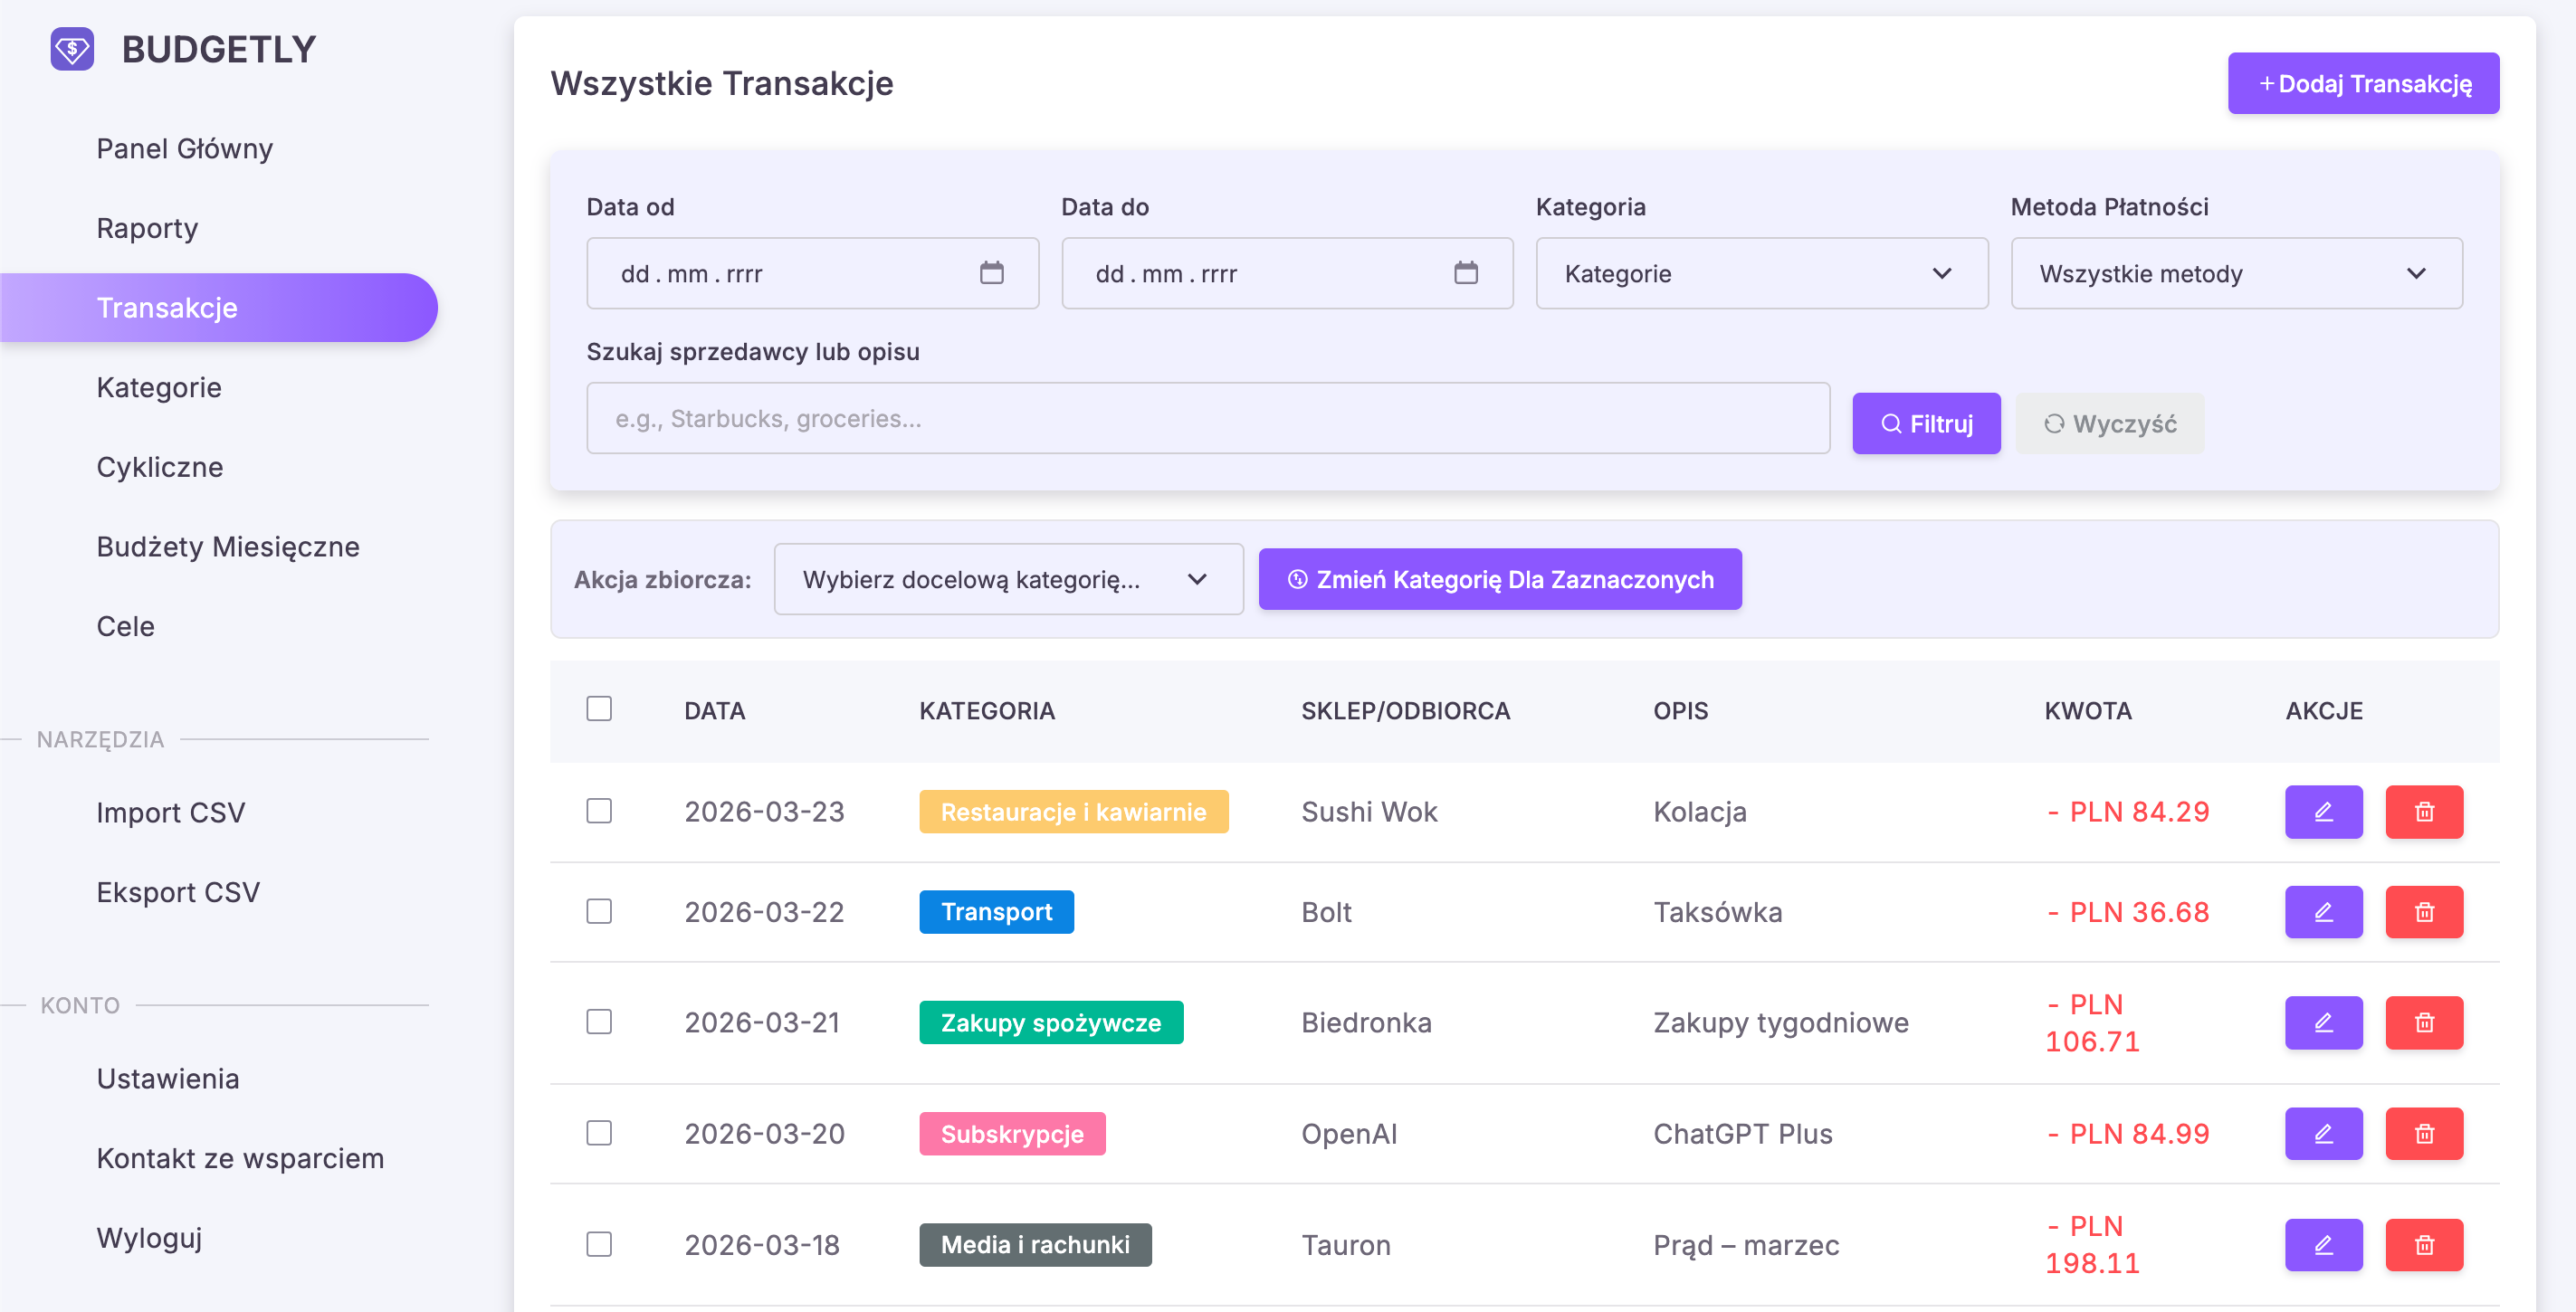
Task: Click the amount PLN 36.68
Action: point(2127,911)
